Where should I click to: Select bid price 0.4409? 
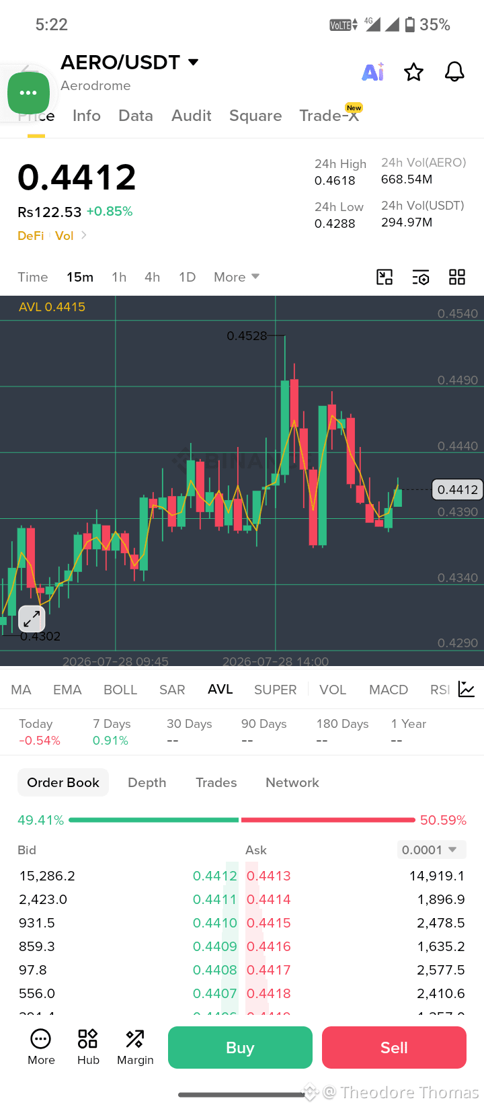pyautogui.click(x=215, y=946)
